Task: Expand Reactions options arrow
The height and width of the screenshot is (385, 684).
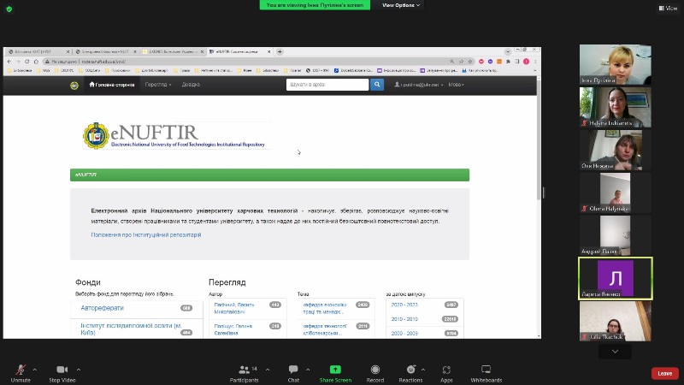Action: [x=423, y=370]
